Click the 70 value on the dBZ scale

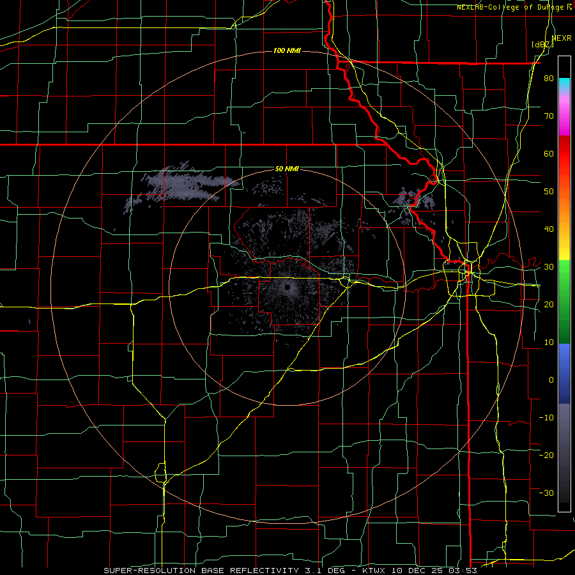pos(549,116)
